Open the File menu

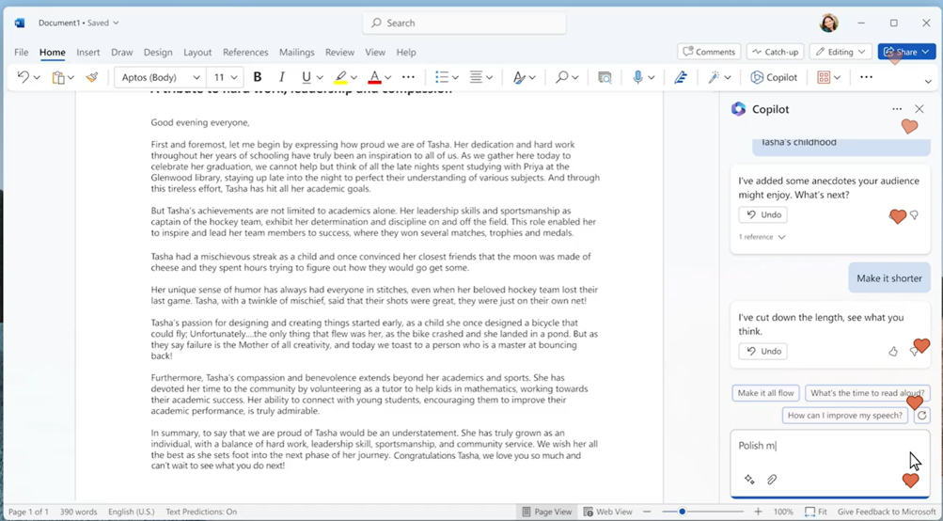pos(21,53)
